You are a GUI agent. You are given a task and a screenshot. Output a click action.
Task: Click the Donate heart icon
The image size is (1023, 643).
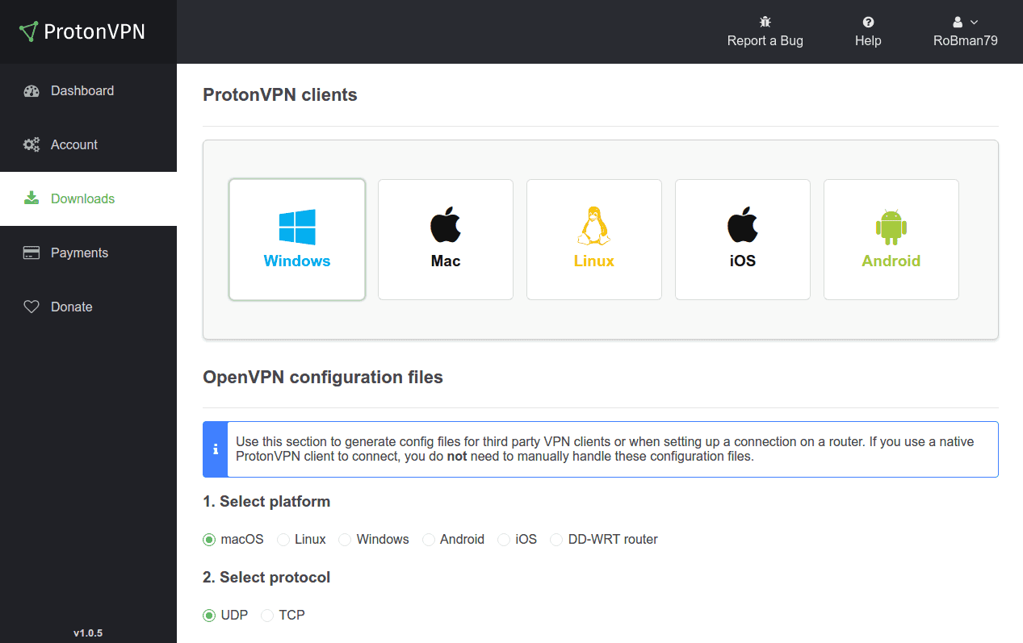[x=31, y=306]
